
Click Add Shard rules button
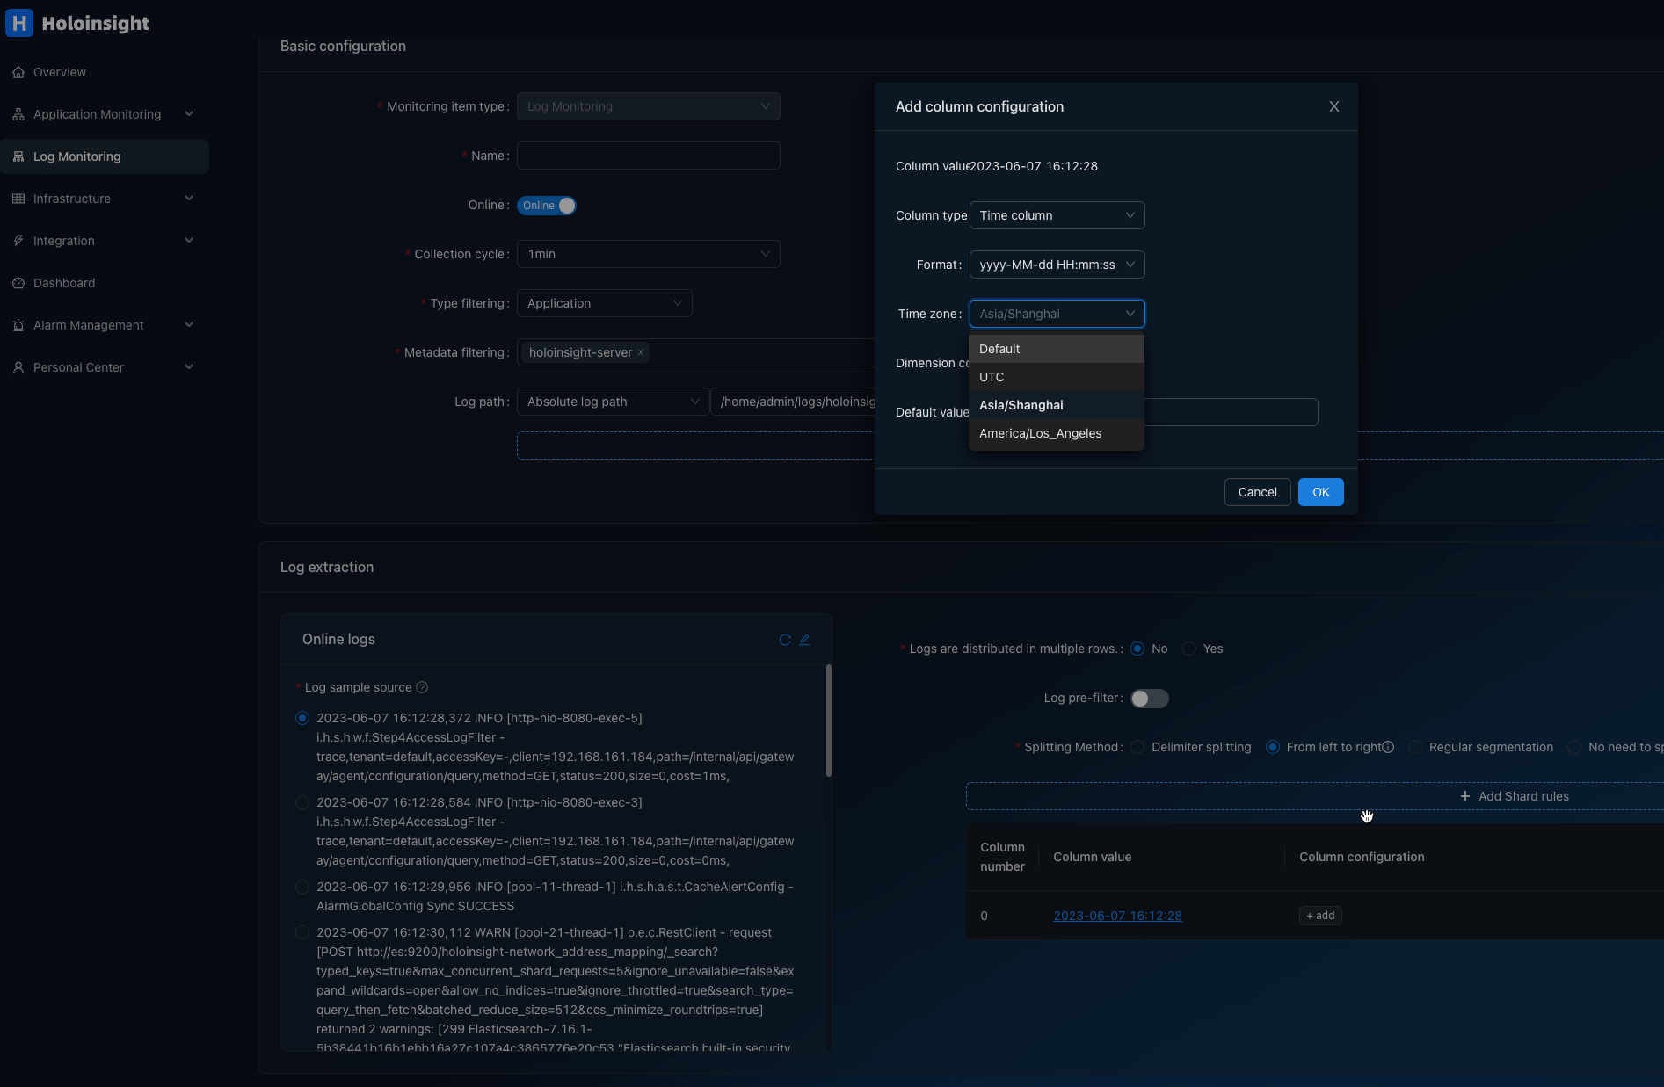(x=1315, y=796)
